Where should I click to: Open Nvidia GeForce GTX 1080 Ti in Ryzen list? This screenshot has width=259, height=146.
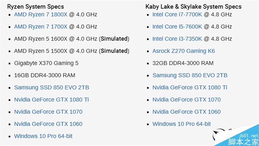51,100
